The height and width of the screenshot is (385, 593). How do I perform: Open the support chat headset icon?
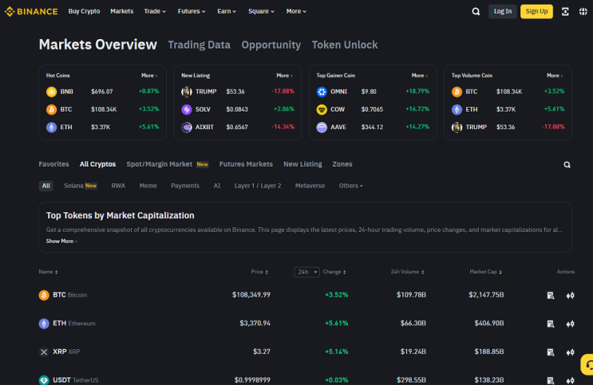tap(588, 364)
